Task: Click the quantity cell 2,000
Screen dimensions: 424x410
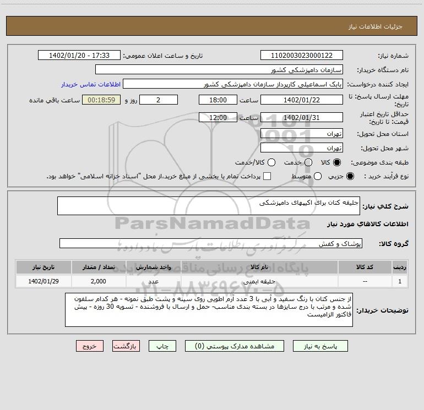Action: pyautogui.click(x=99, y=281)
